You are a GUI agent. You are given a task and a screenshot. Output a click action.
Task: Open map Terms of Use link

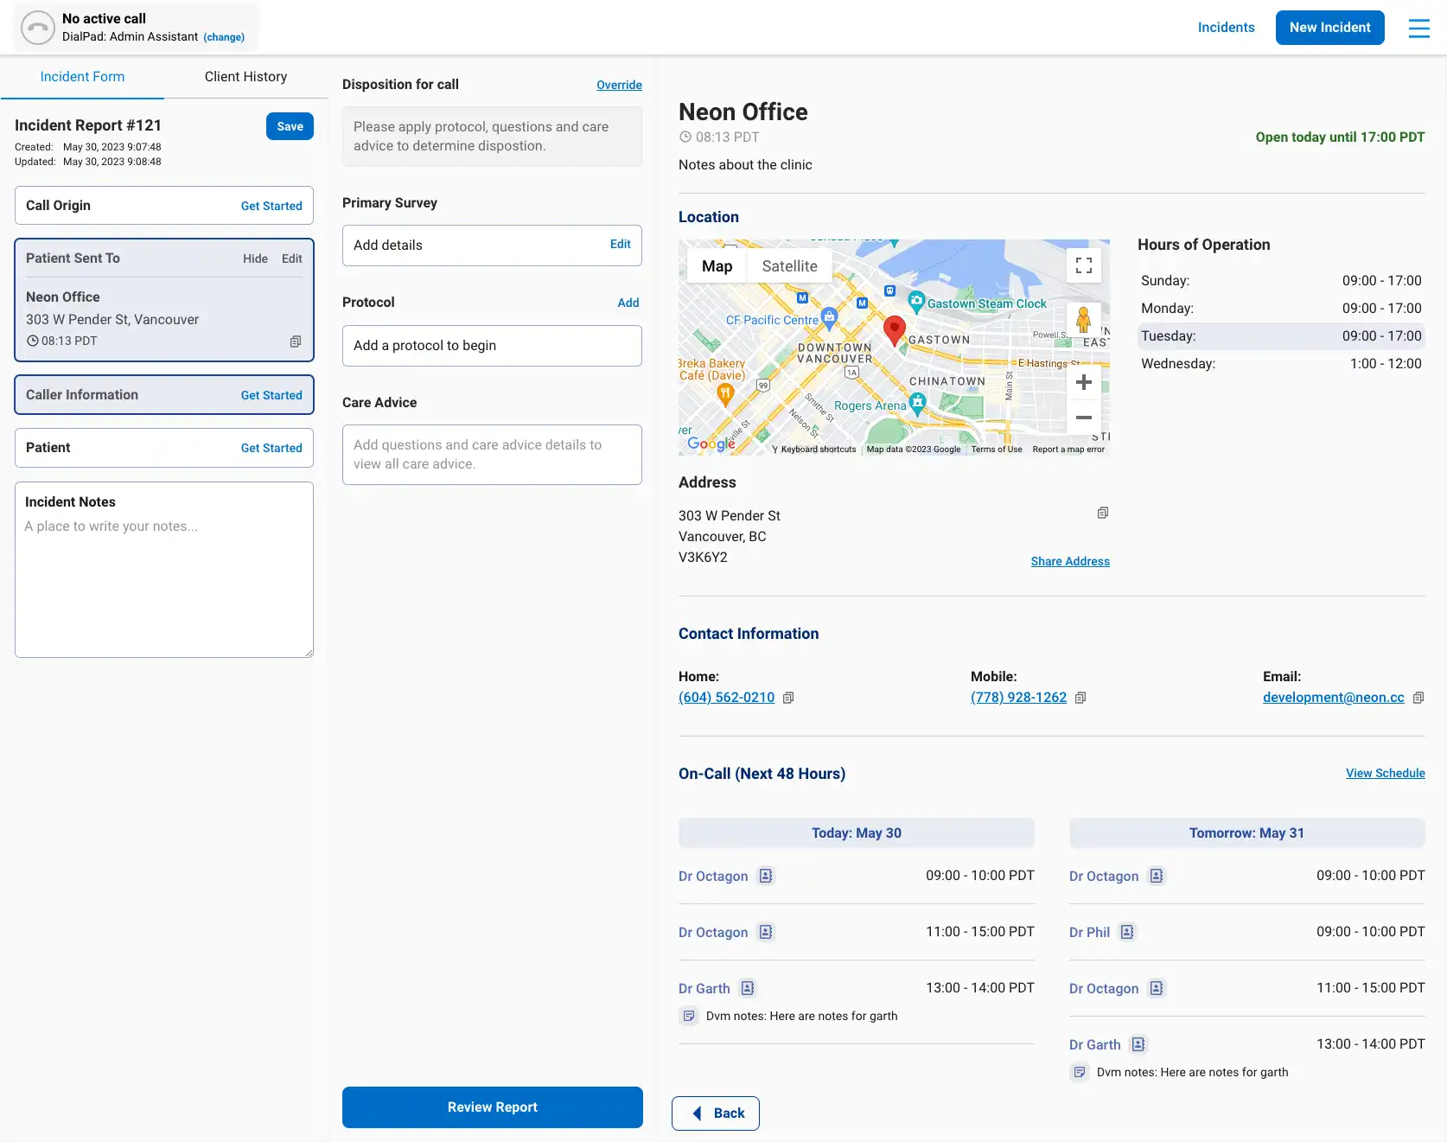click(x=997, y=450)
